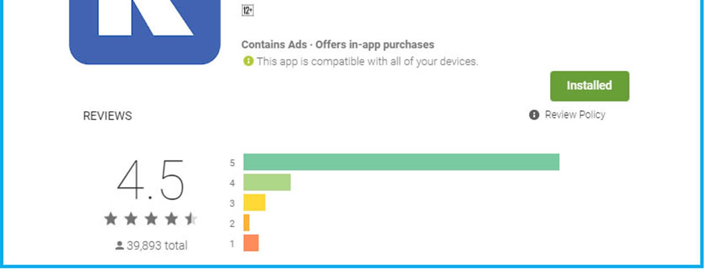Click the half-filled fifth rating star
Image resolution: width=704 pixels, height=274 pixels.
tap(191, 219)
